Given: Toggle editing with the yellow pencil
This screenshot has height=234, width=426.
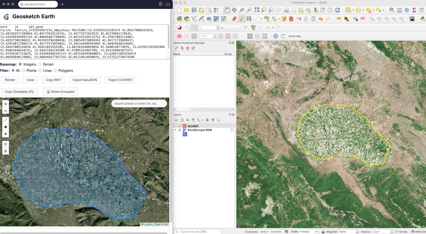Looking at the screenshot, I should (241, 19).
